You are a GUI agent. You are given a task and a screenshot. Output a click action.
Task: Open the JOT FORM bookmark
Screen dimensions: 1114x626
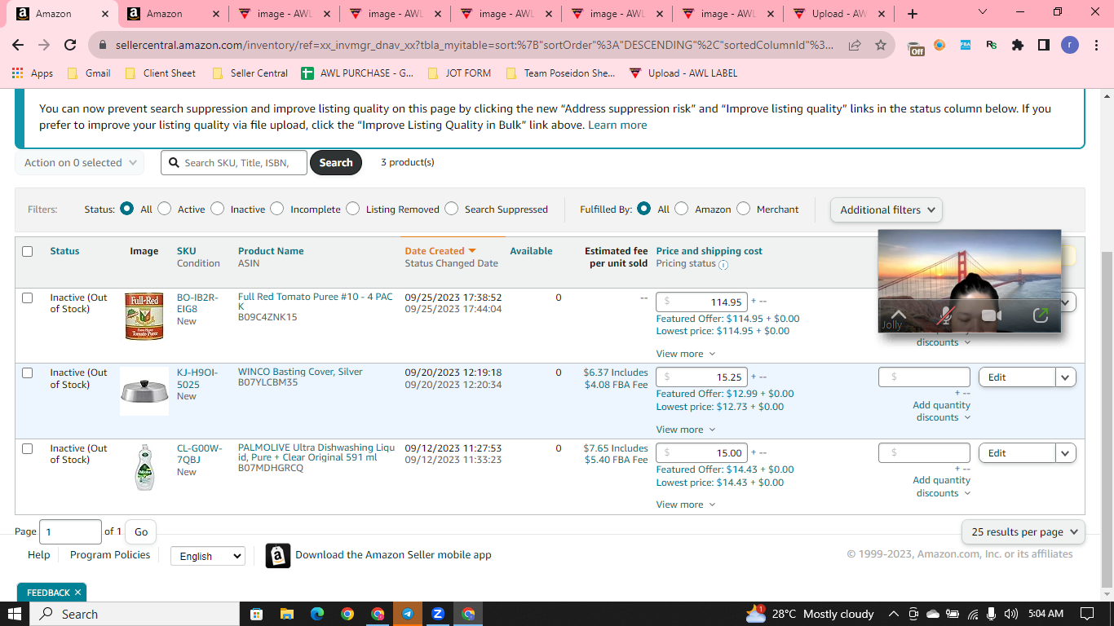coord(459,73)
